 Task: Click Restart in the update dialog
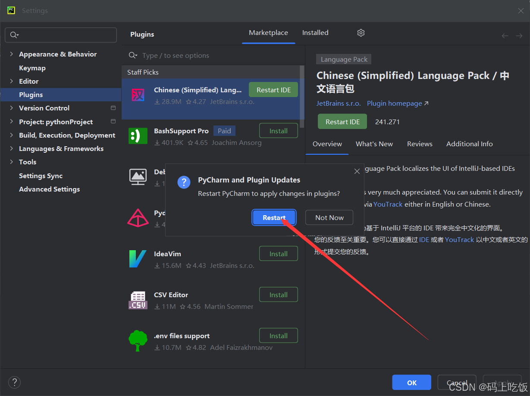274,217
